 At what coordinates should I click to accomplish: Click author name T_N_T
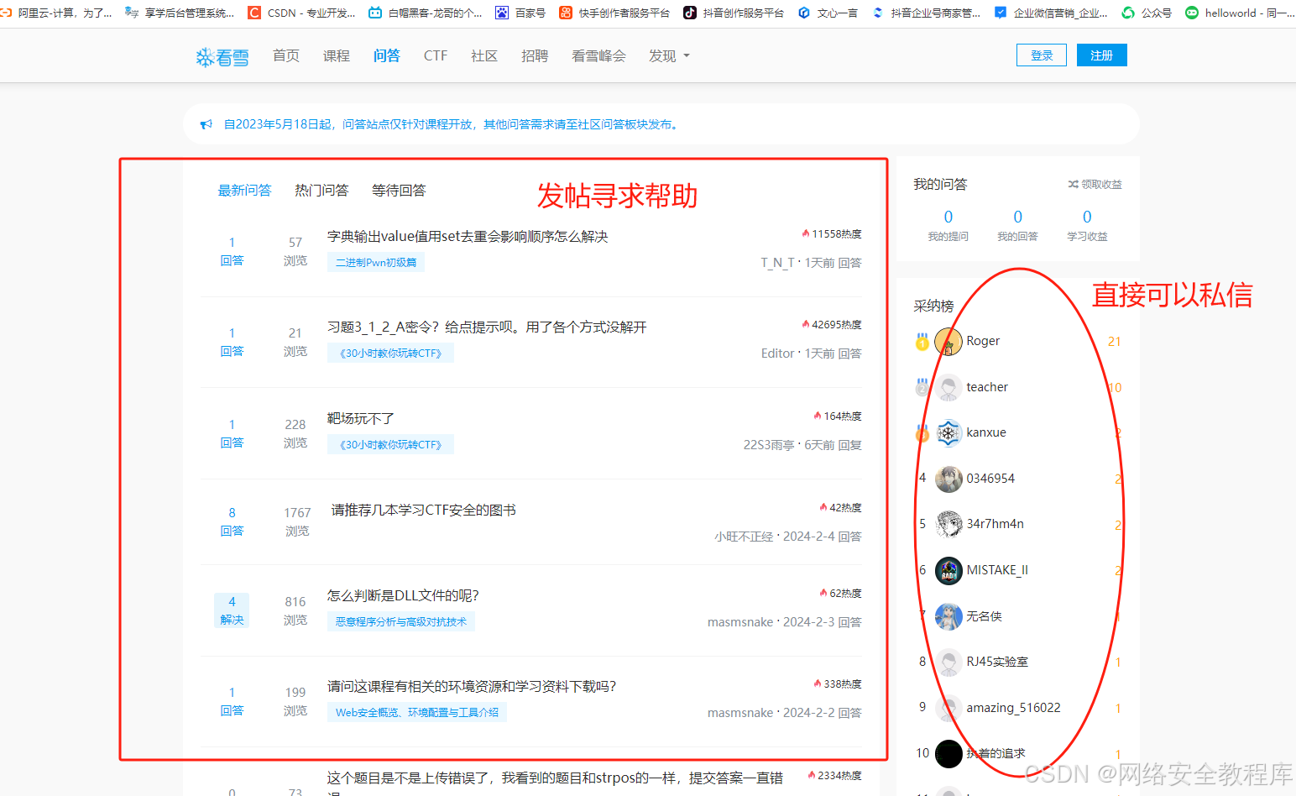[777, 263]
